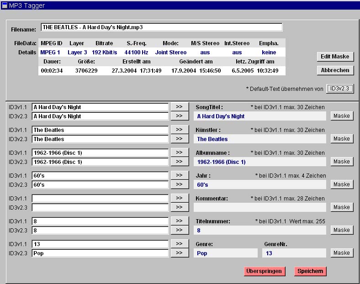
Task: Click the Filename input field
Action: click(x=161, y=27)
